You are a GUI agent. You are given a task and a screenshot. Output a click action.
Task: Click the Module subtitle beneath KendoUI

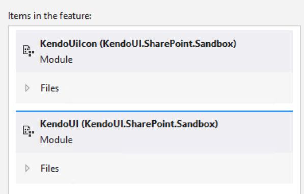point(56,140)
